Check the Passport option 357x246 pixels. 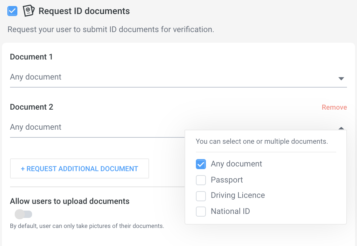(x=201, y=180)
